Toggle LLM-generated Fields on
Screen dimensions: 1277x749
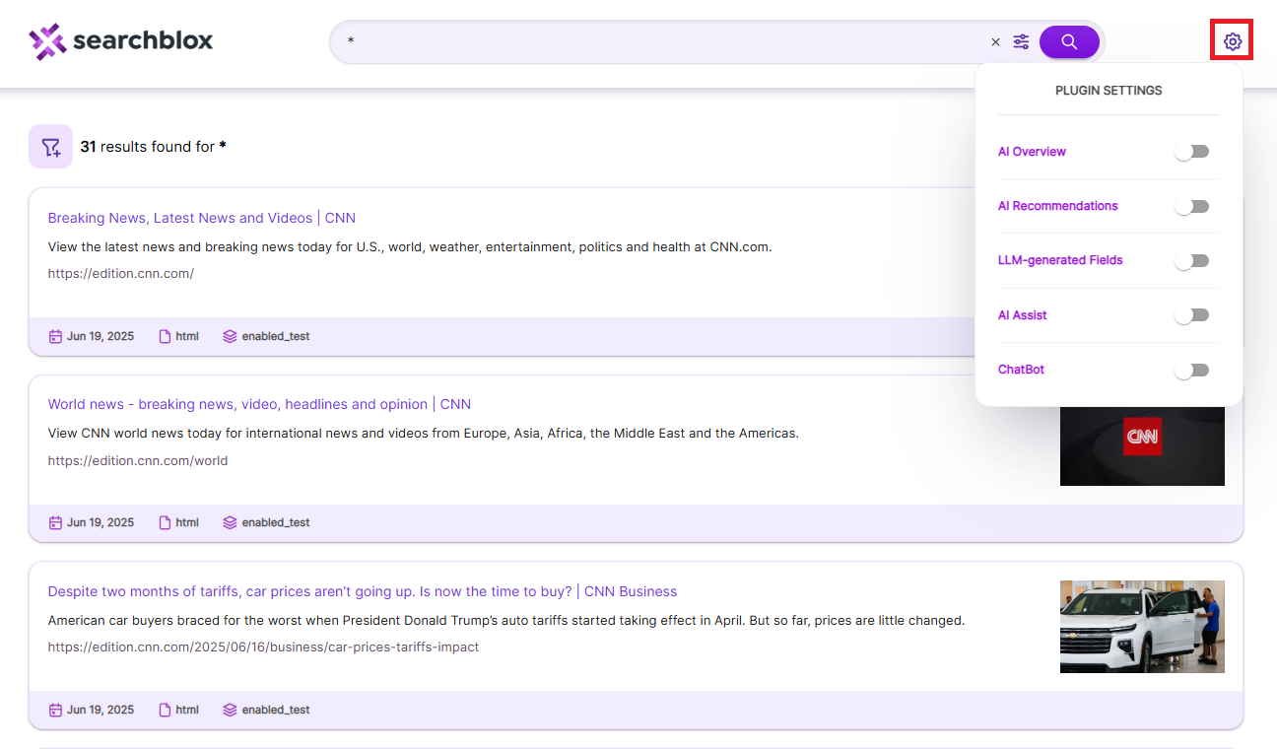tap(1191, 261)
